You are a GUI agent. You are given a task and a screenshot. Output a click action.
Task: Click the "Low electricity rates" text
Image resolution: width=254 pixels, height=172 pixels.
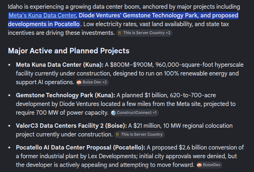(x=110, y=24)
